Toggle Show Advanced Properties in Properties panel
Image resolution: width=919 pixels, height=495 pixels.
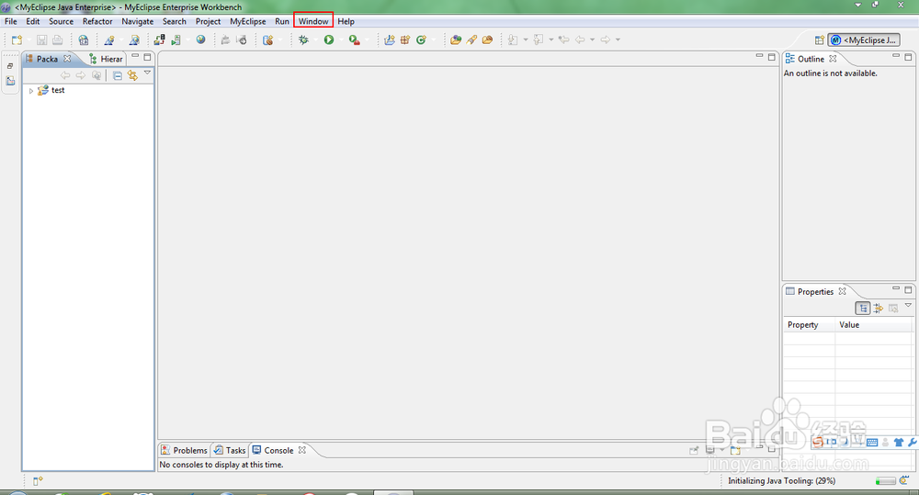coord(878,309)
